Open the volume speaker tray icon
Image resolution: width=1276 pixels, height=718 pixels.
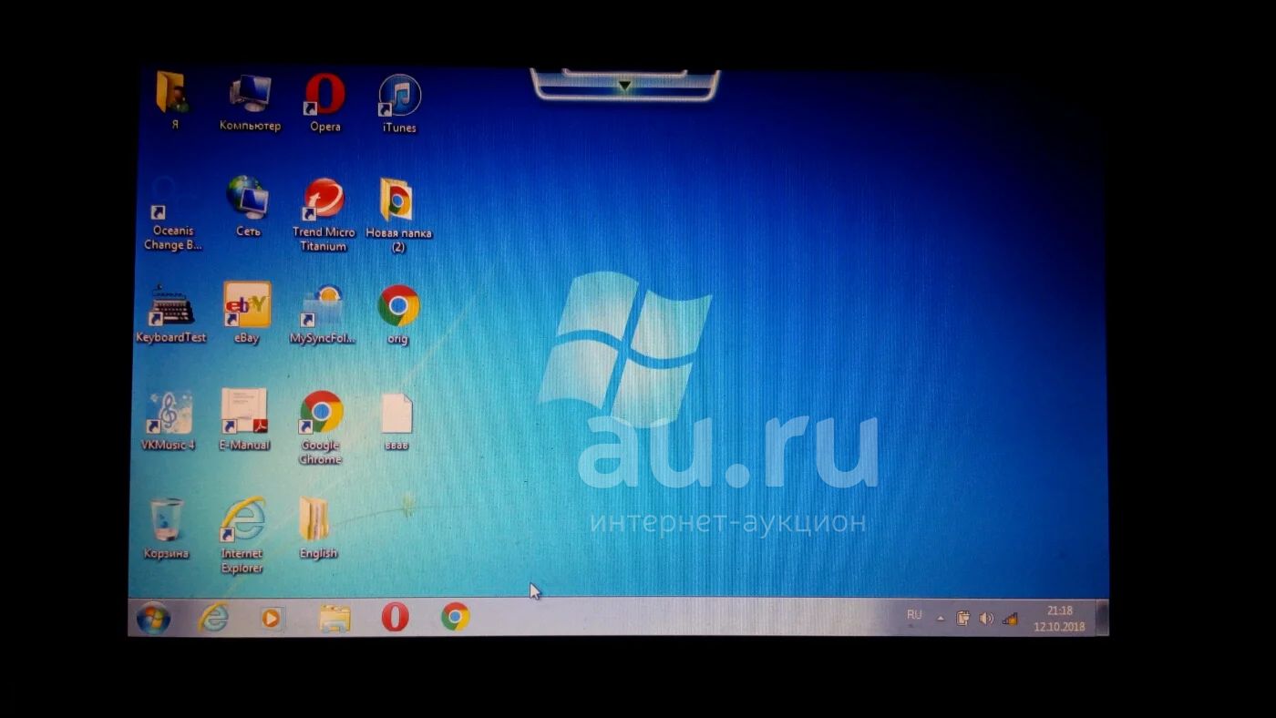tap(985, 619)
